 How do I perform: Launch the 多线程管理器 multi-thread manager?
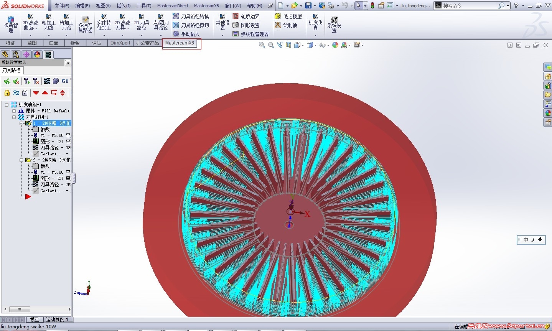click(x=250, y=34)
